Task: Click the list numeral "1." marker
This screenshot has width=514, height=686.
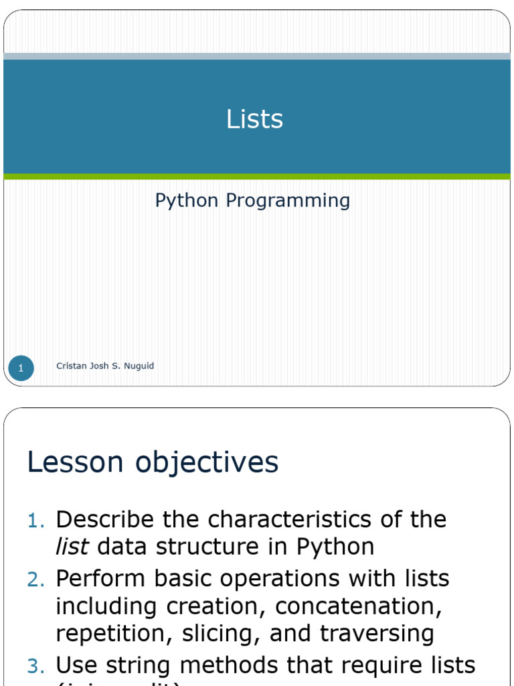Action: 36,521
